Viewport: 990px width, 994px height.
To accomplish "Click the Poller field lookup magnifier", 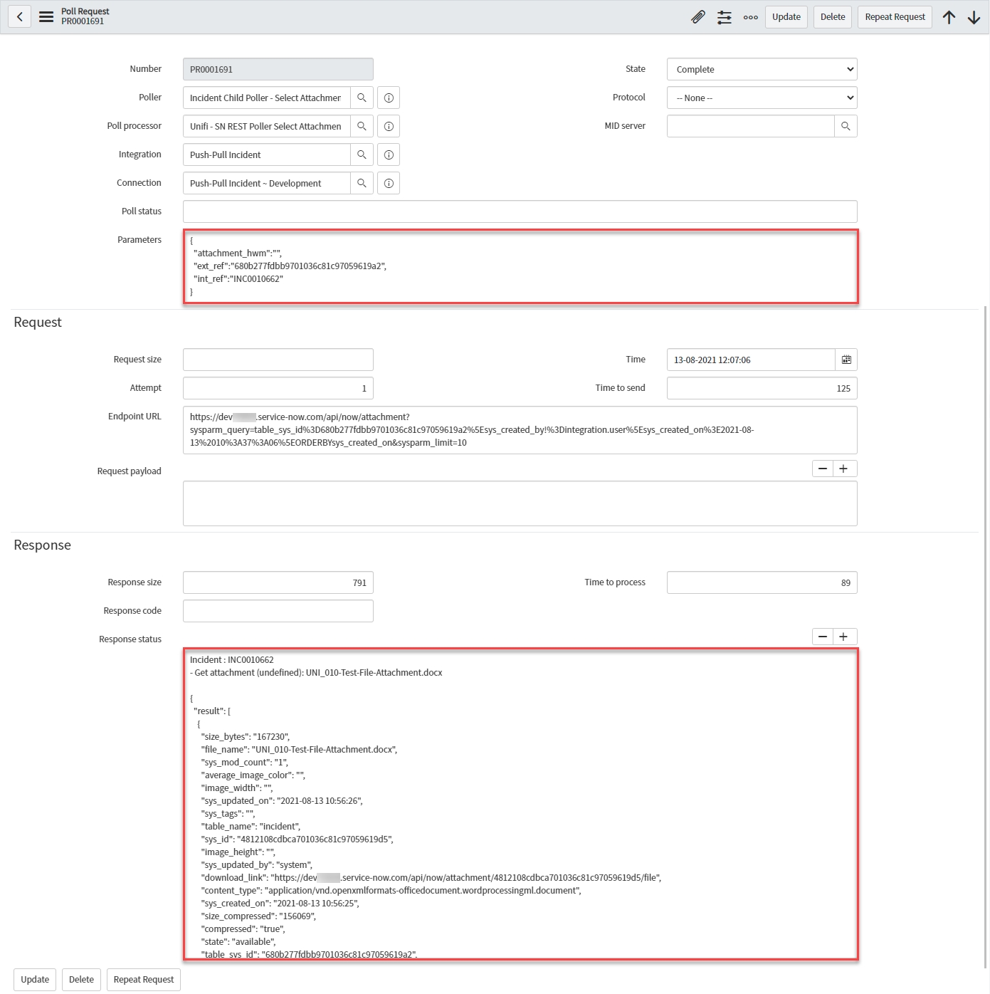I will [362, 98].
